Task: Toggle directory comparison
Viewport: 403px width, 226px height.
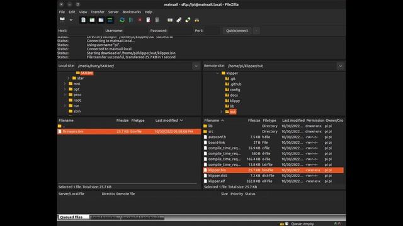Action: tap(179, 19)
